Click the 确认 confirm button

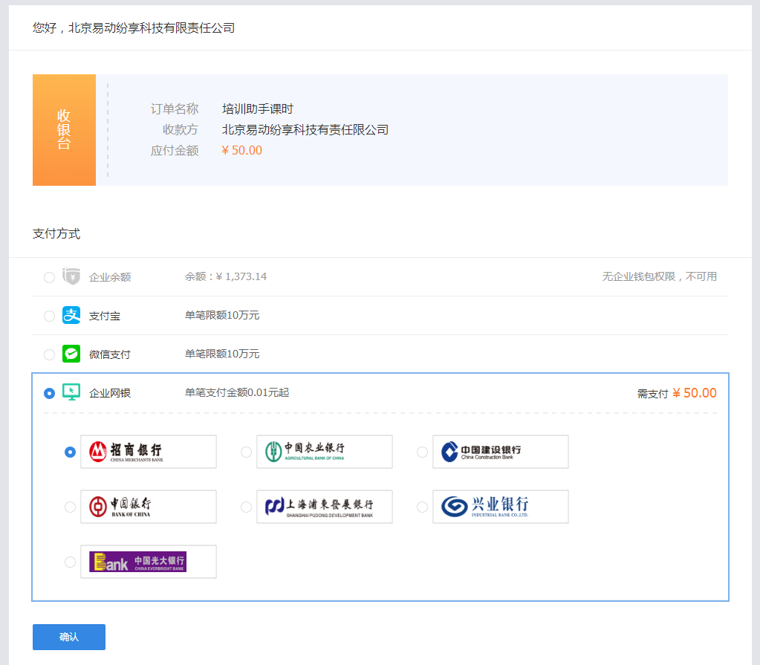pyautogui.click(x=69, y=637)
